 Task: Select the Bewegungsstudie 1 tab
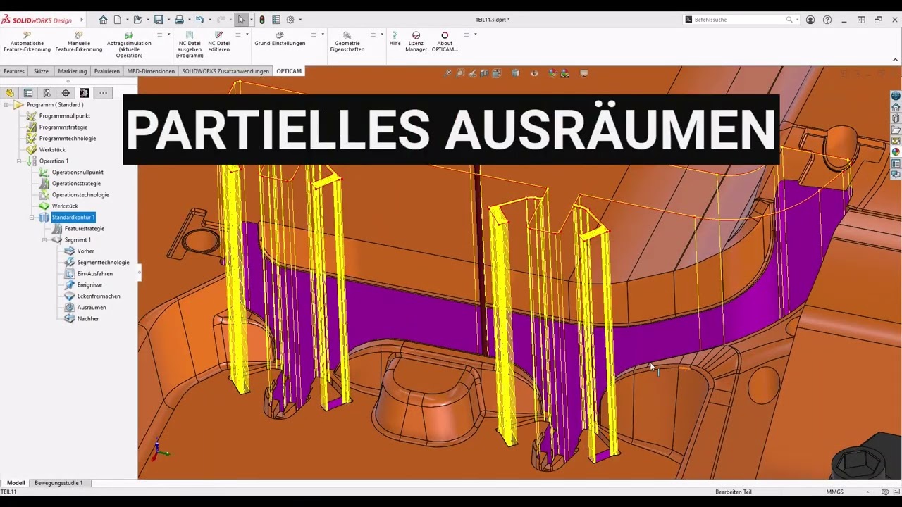tap(58, 483)
